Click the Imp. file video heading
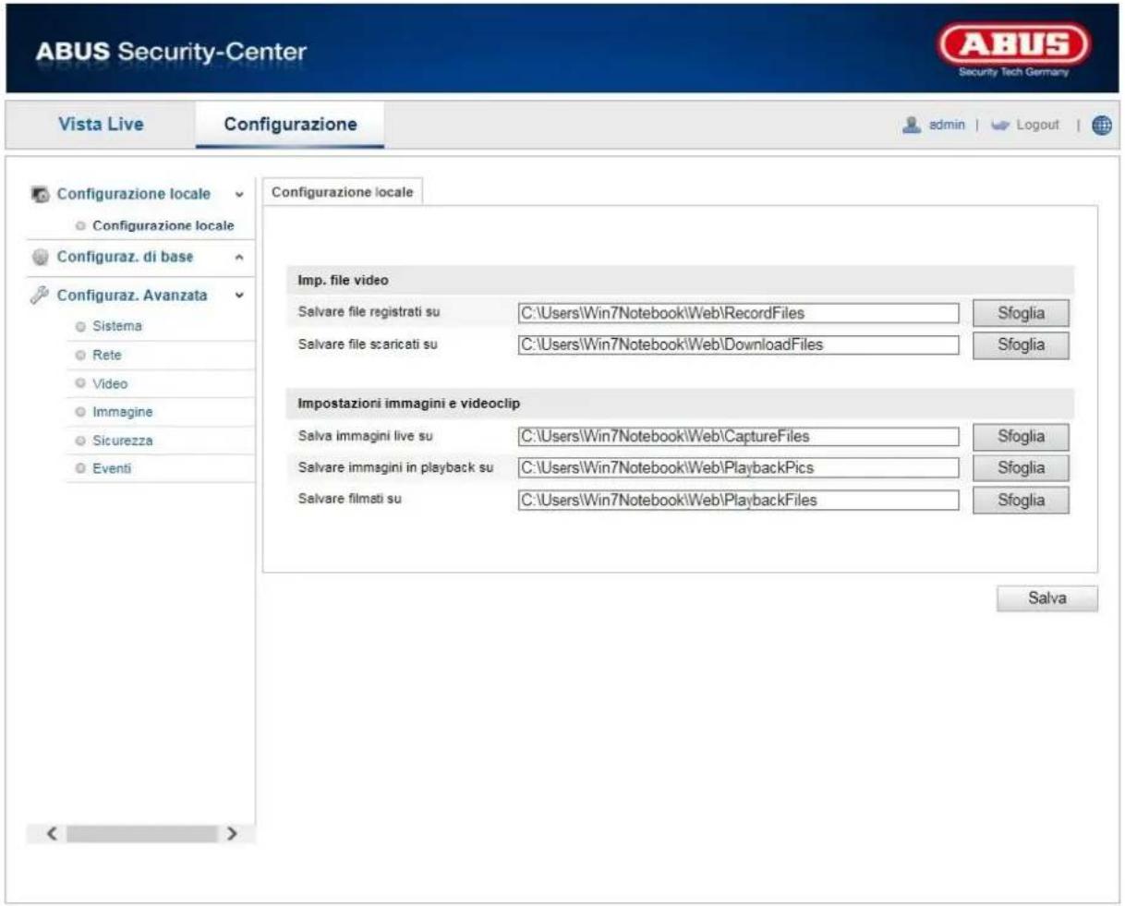1125x906 pixels. pyautogui.click(x=343, y=280)
